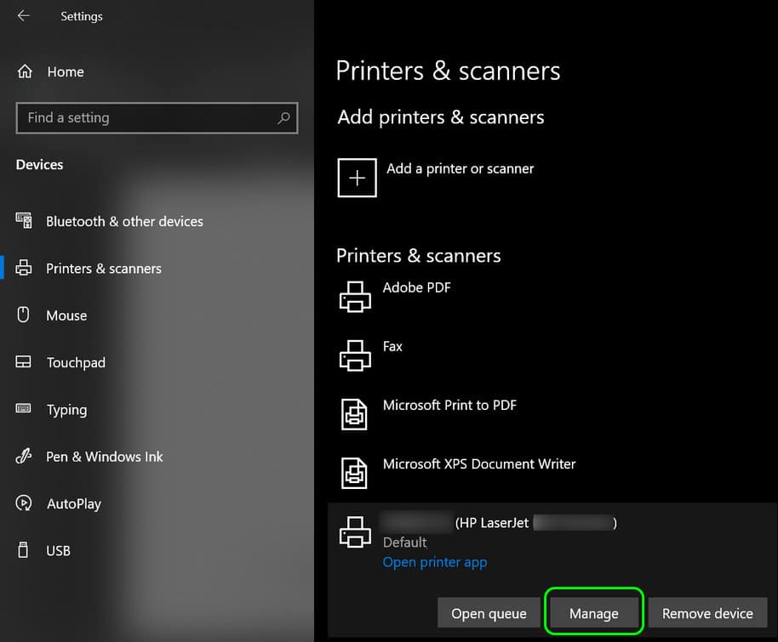The height and width of the screenshot is (642, 778).
Task: Open Pen & Windows Ink settings
Action: (x=104, y=457)
